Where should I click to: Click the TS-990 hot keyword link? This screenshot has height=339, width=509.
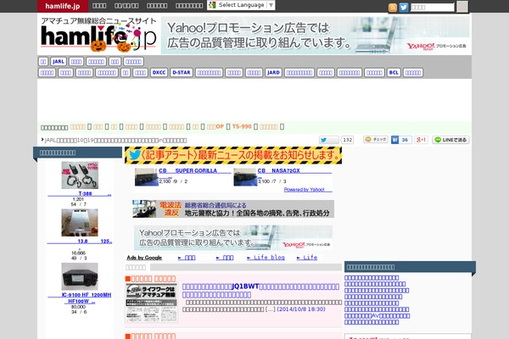[x=242, y=126]
